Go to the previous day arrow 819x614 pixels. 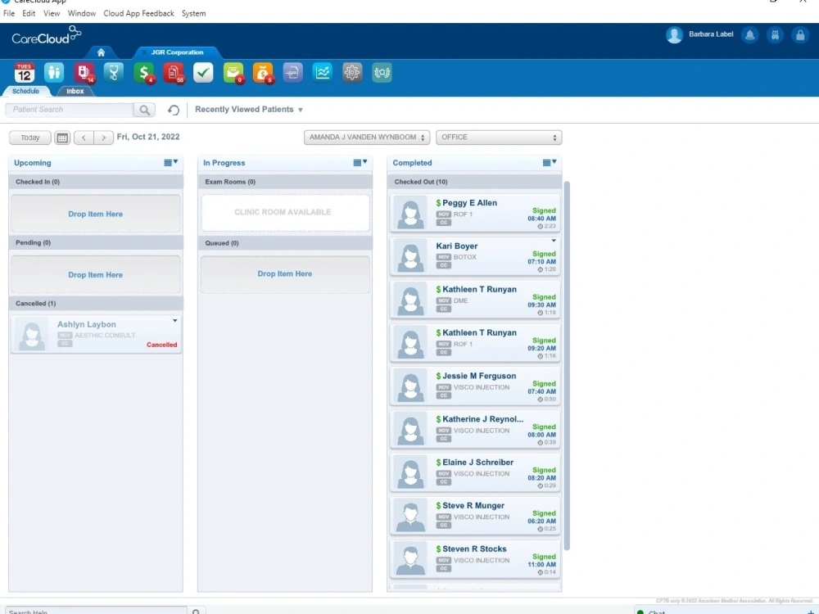click(84, 138)
